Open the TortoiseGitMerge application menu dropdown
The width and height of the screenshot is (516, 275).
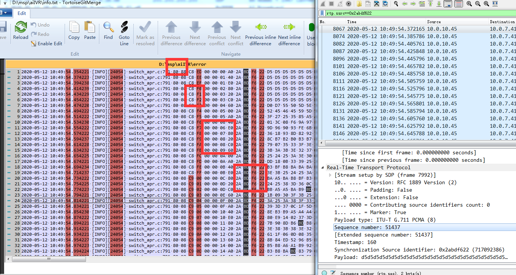pyautogui.click(x=5, y=13)
